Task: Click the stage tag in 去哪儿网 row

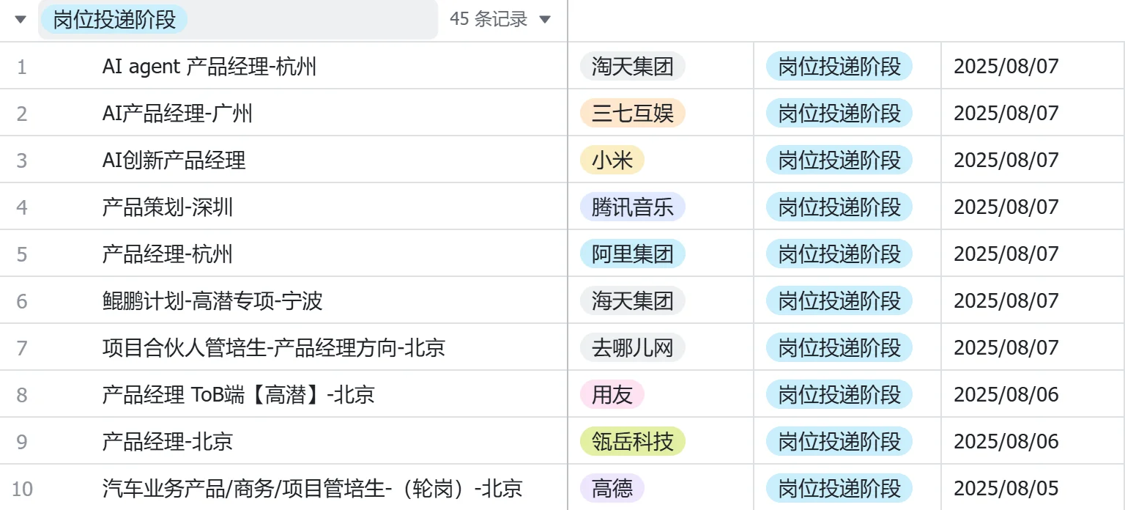Action: coord(839,348)
